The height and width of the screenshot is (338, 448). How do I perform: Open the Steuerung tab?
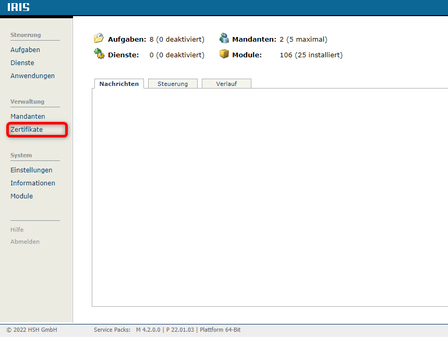[x=173, y=84]
